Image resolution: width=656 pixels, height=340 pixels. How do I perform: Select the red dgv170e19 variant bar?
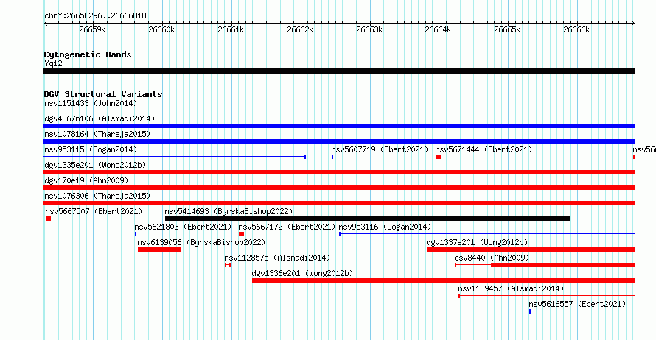pos(339,188)
